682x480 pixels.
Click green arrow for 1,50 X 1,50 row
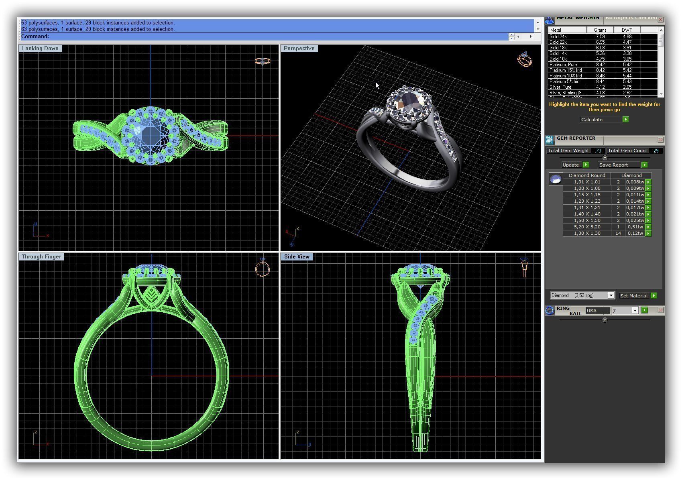(648, 220)
